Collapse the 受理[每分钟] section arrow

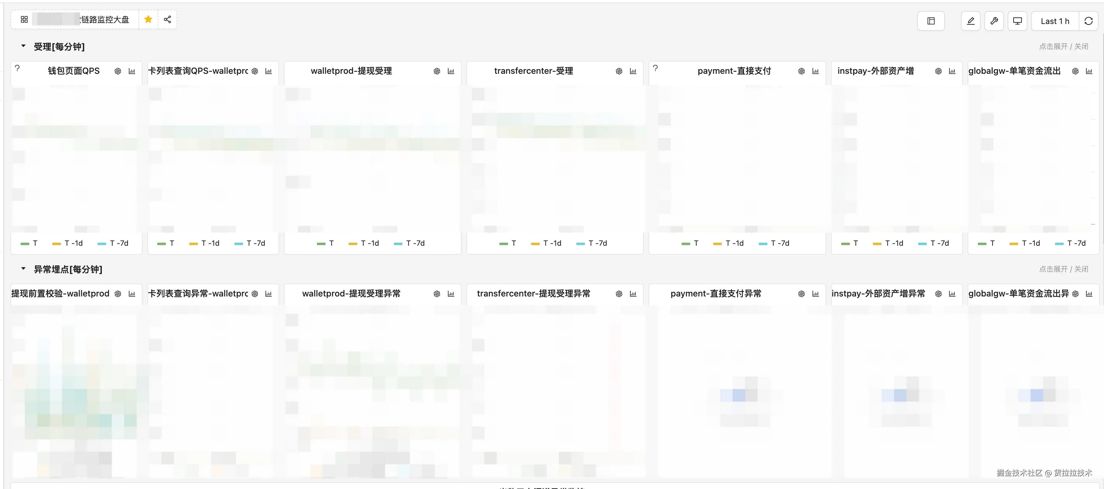[24, 46]
